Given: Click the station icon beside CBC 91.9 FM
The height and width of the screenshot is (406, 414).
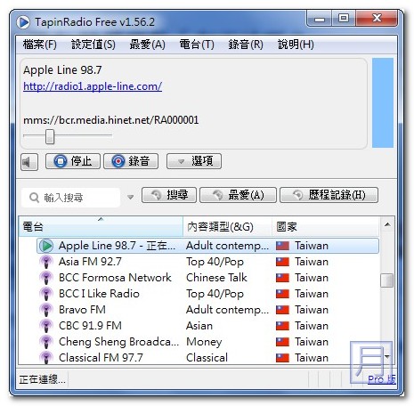Looking at the screenshot, I should click(x=46, y=326).
